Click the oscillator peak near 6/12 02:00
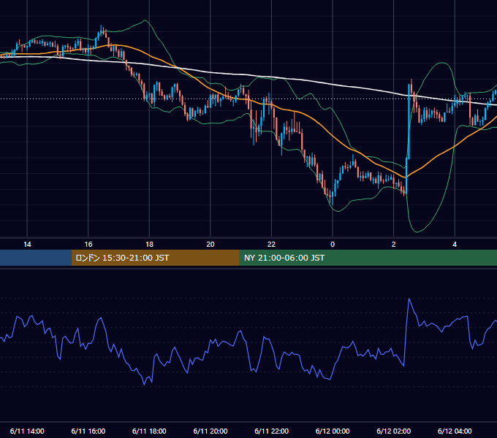The image size is (497, 438). coord(409,299)
